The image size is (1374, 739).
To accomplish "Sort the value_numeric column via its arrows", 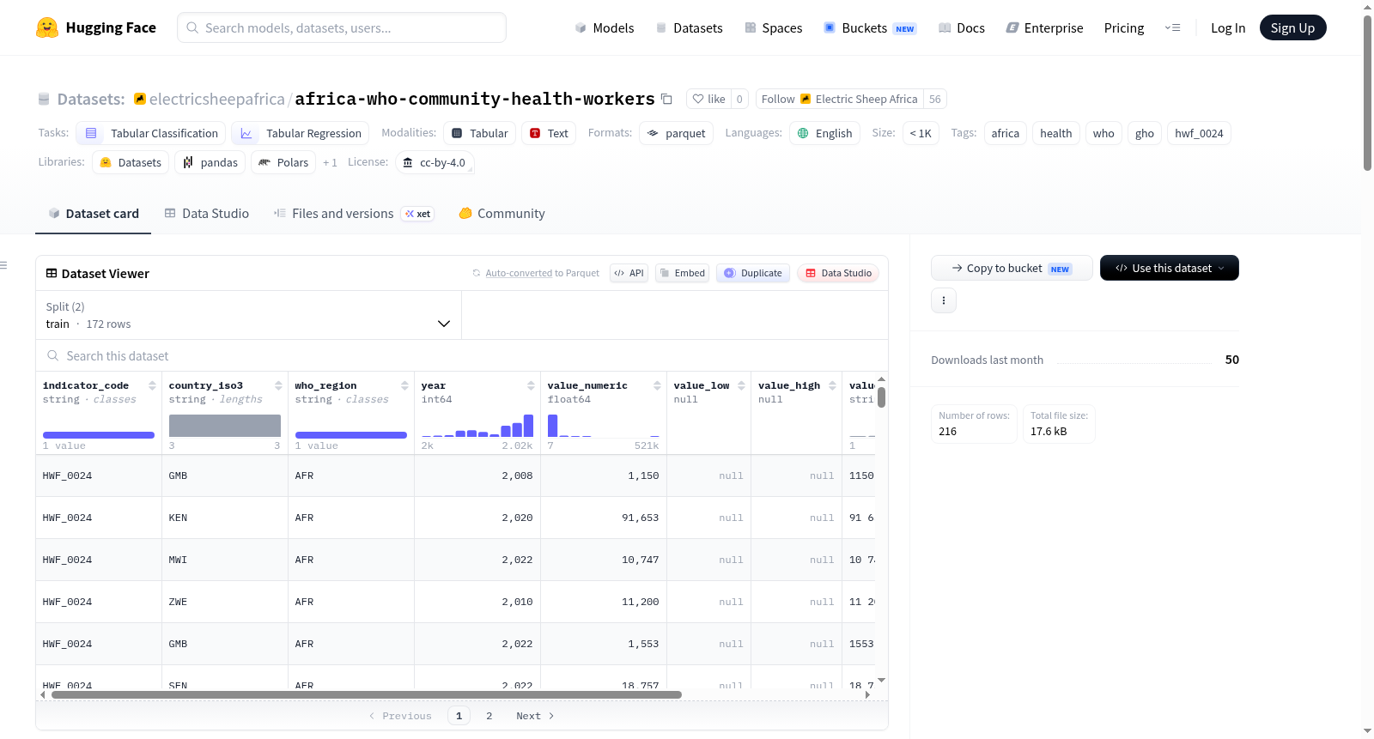I will point(657,385).
